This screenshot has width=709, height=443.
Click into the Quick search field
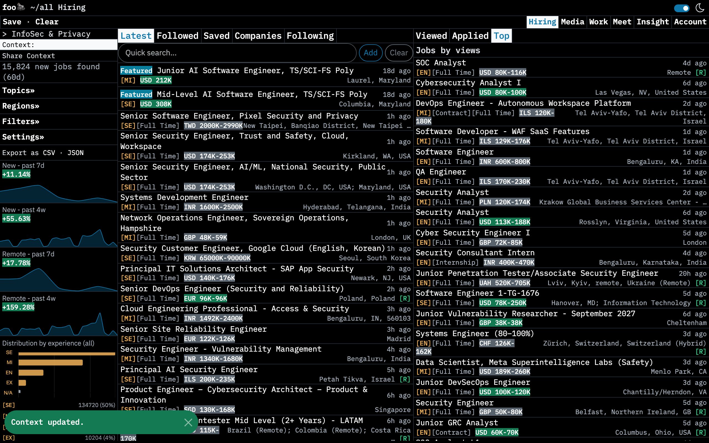237,53
